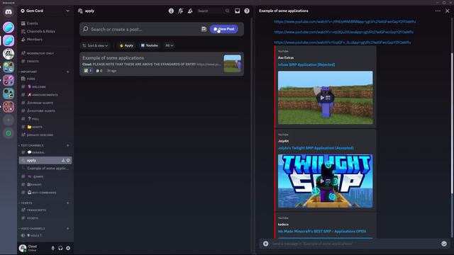Toggle the checkmark reaction on the post
Screen dimensions: 454x255
point(88,71)
